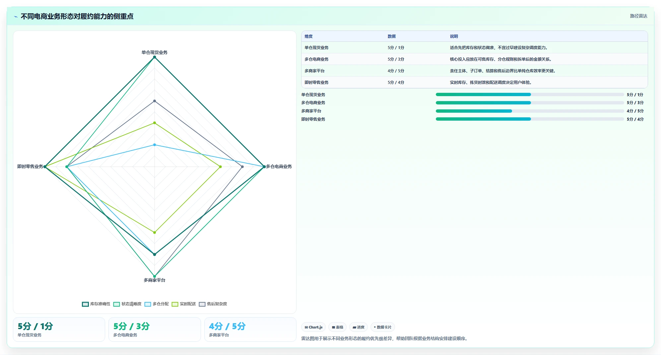Click lime 实时配送 point on 多商家平台 axis
Image resolution: width=661 pixels, height=355 pixels.
tap(155, 232)
